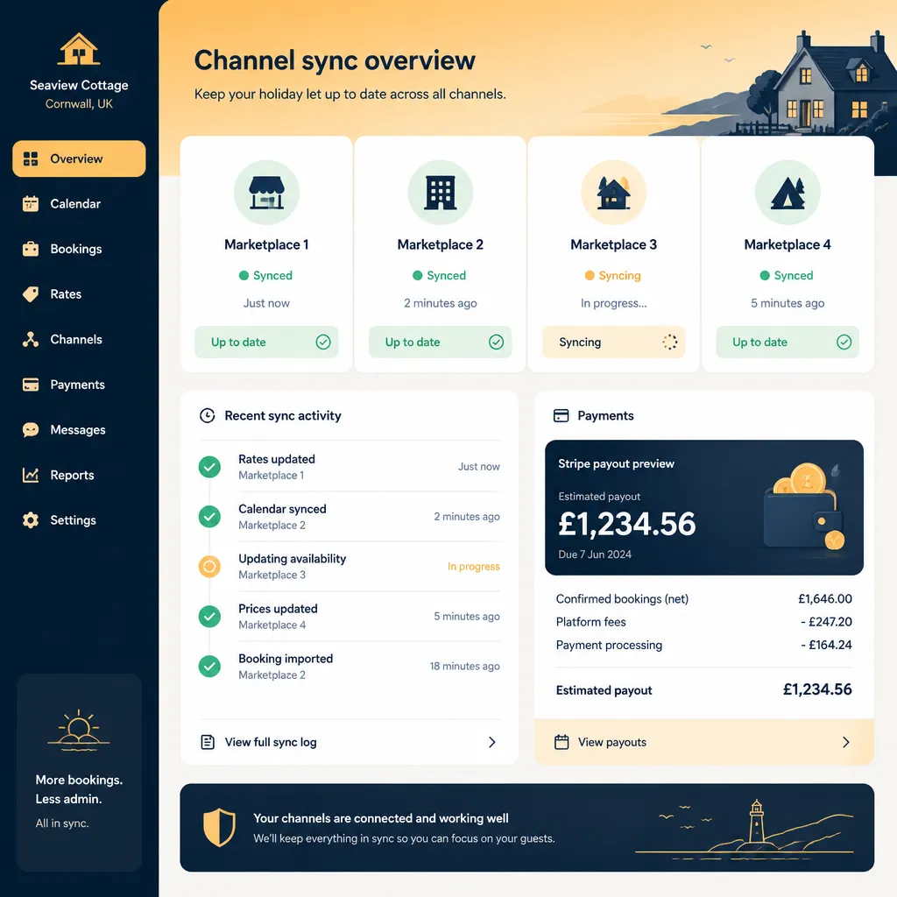Click the Settings gear icon

(x=31, y=520)
